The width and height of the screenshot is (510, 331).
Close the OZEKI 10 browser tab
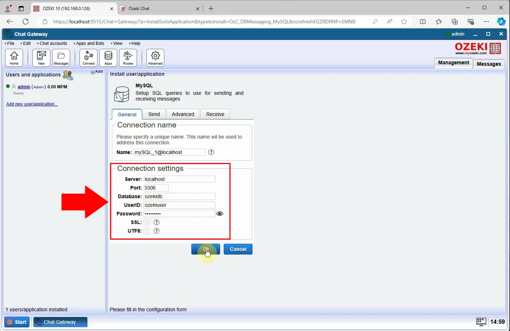click(111, 9)
